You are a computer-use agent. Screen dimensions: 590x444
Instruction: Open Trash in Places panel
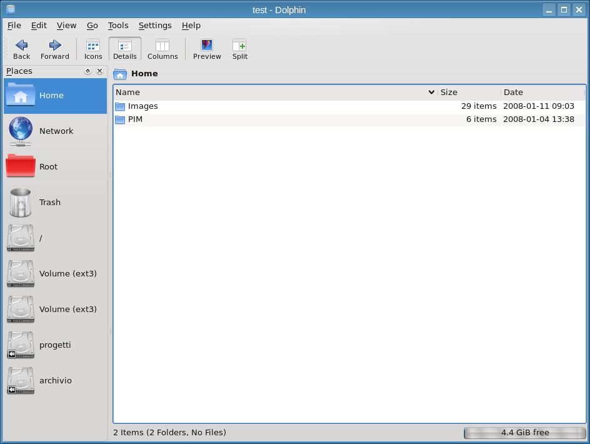(x=55, y=203)
